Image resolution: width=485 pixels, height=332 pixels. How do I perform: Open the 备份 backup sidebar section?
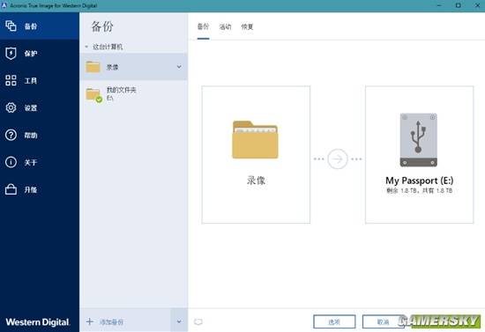pos(40,26)
